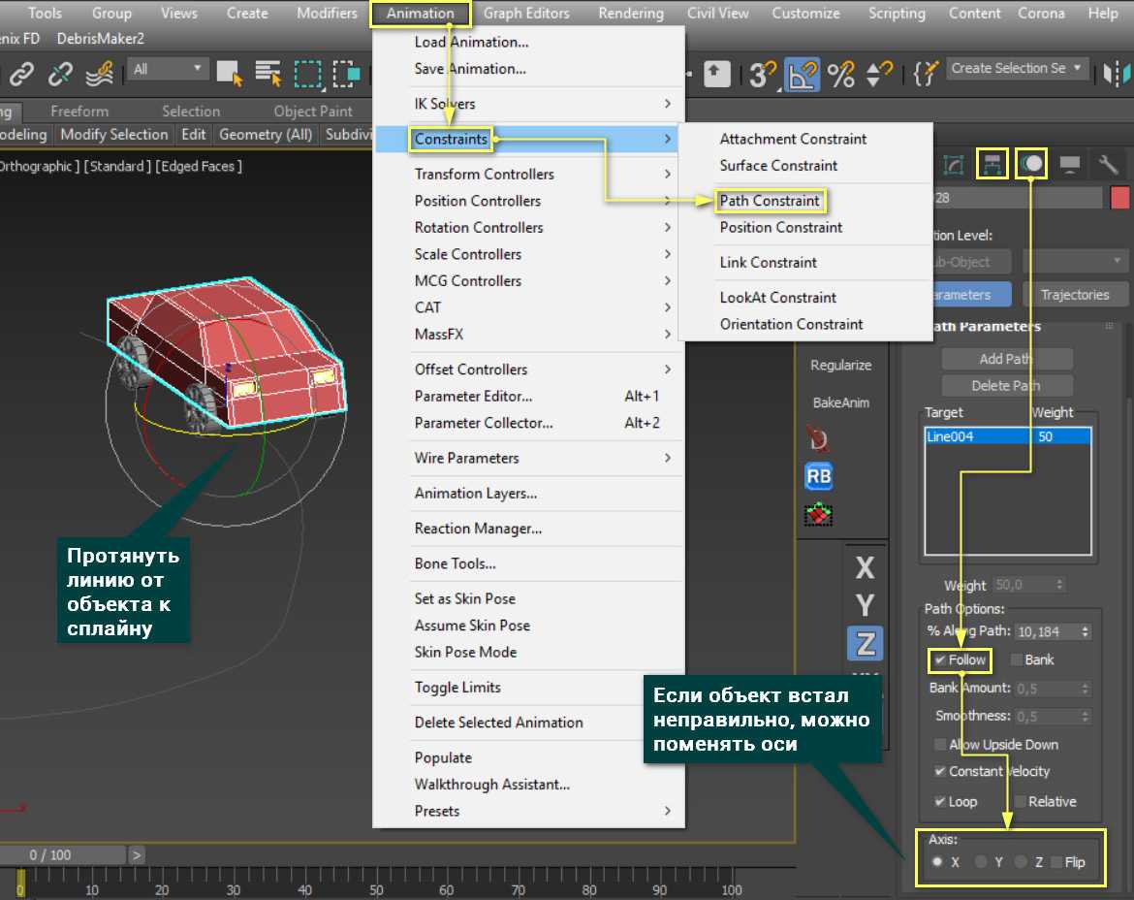Click the Bind to Space Warp icon
Viewport: 1134px width, 900px height.
click(99, 73)
